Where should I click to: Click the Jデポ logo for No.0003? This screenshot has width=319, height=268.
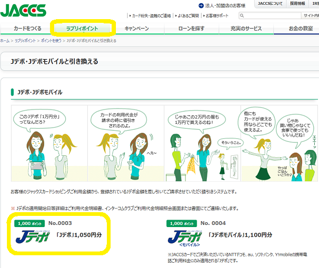[x=33, y=237]
